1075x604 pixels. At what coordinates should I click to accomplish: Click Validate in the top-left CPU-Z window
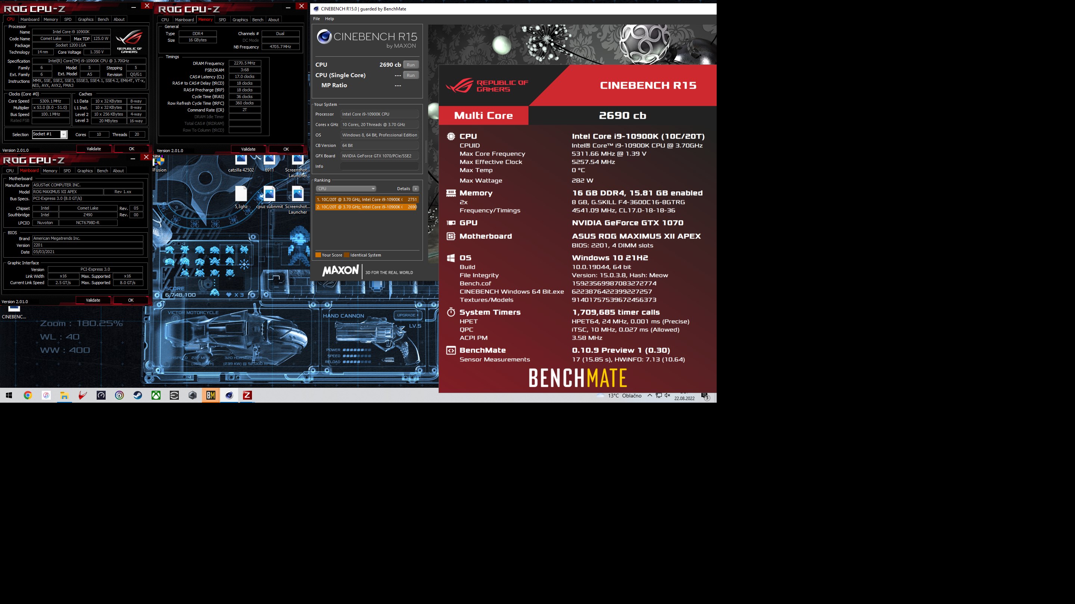pos(93,149)
